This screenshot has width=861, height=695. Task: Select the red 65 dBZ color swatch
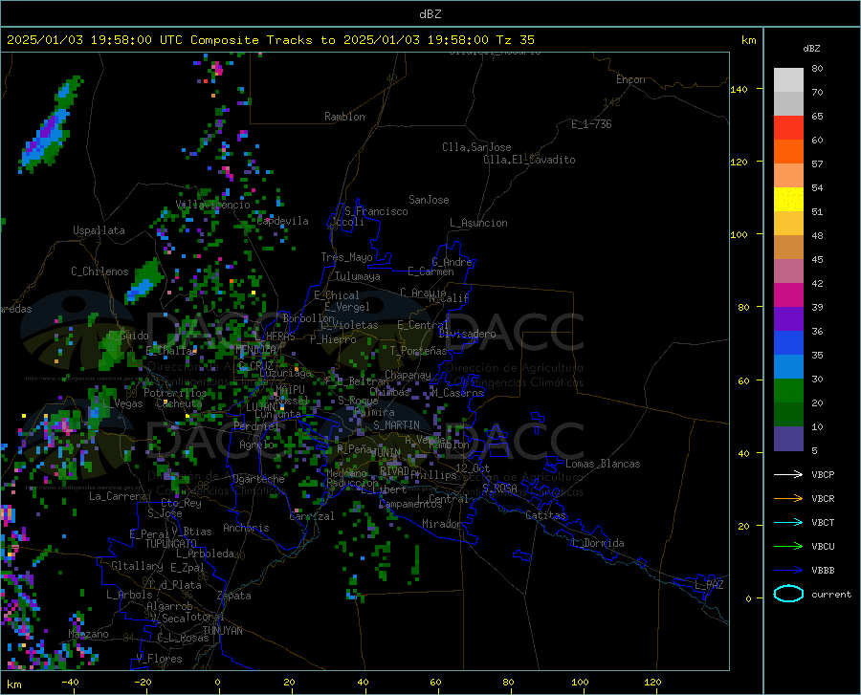(x=788, y=128)
